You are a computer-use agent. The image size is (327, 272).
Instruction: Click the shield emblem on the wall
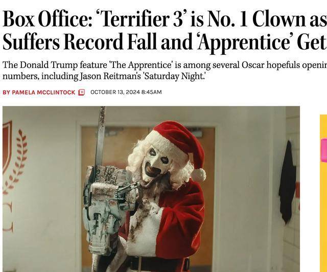tap(7, 147)
